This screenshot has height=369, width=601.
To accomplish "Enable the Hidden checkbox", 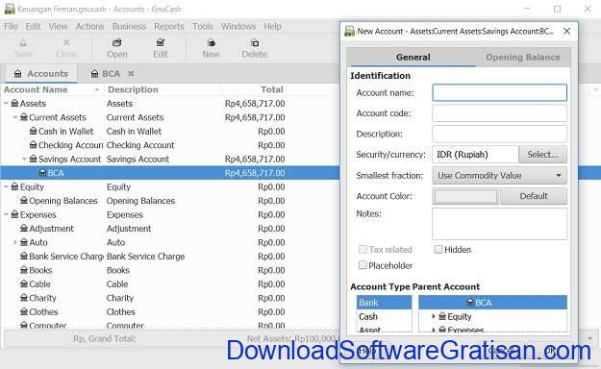I will [x=438, y=250].
